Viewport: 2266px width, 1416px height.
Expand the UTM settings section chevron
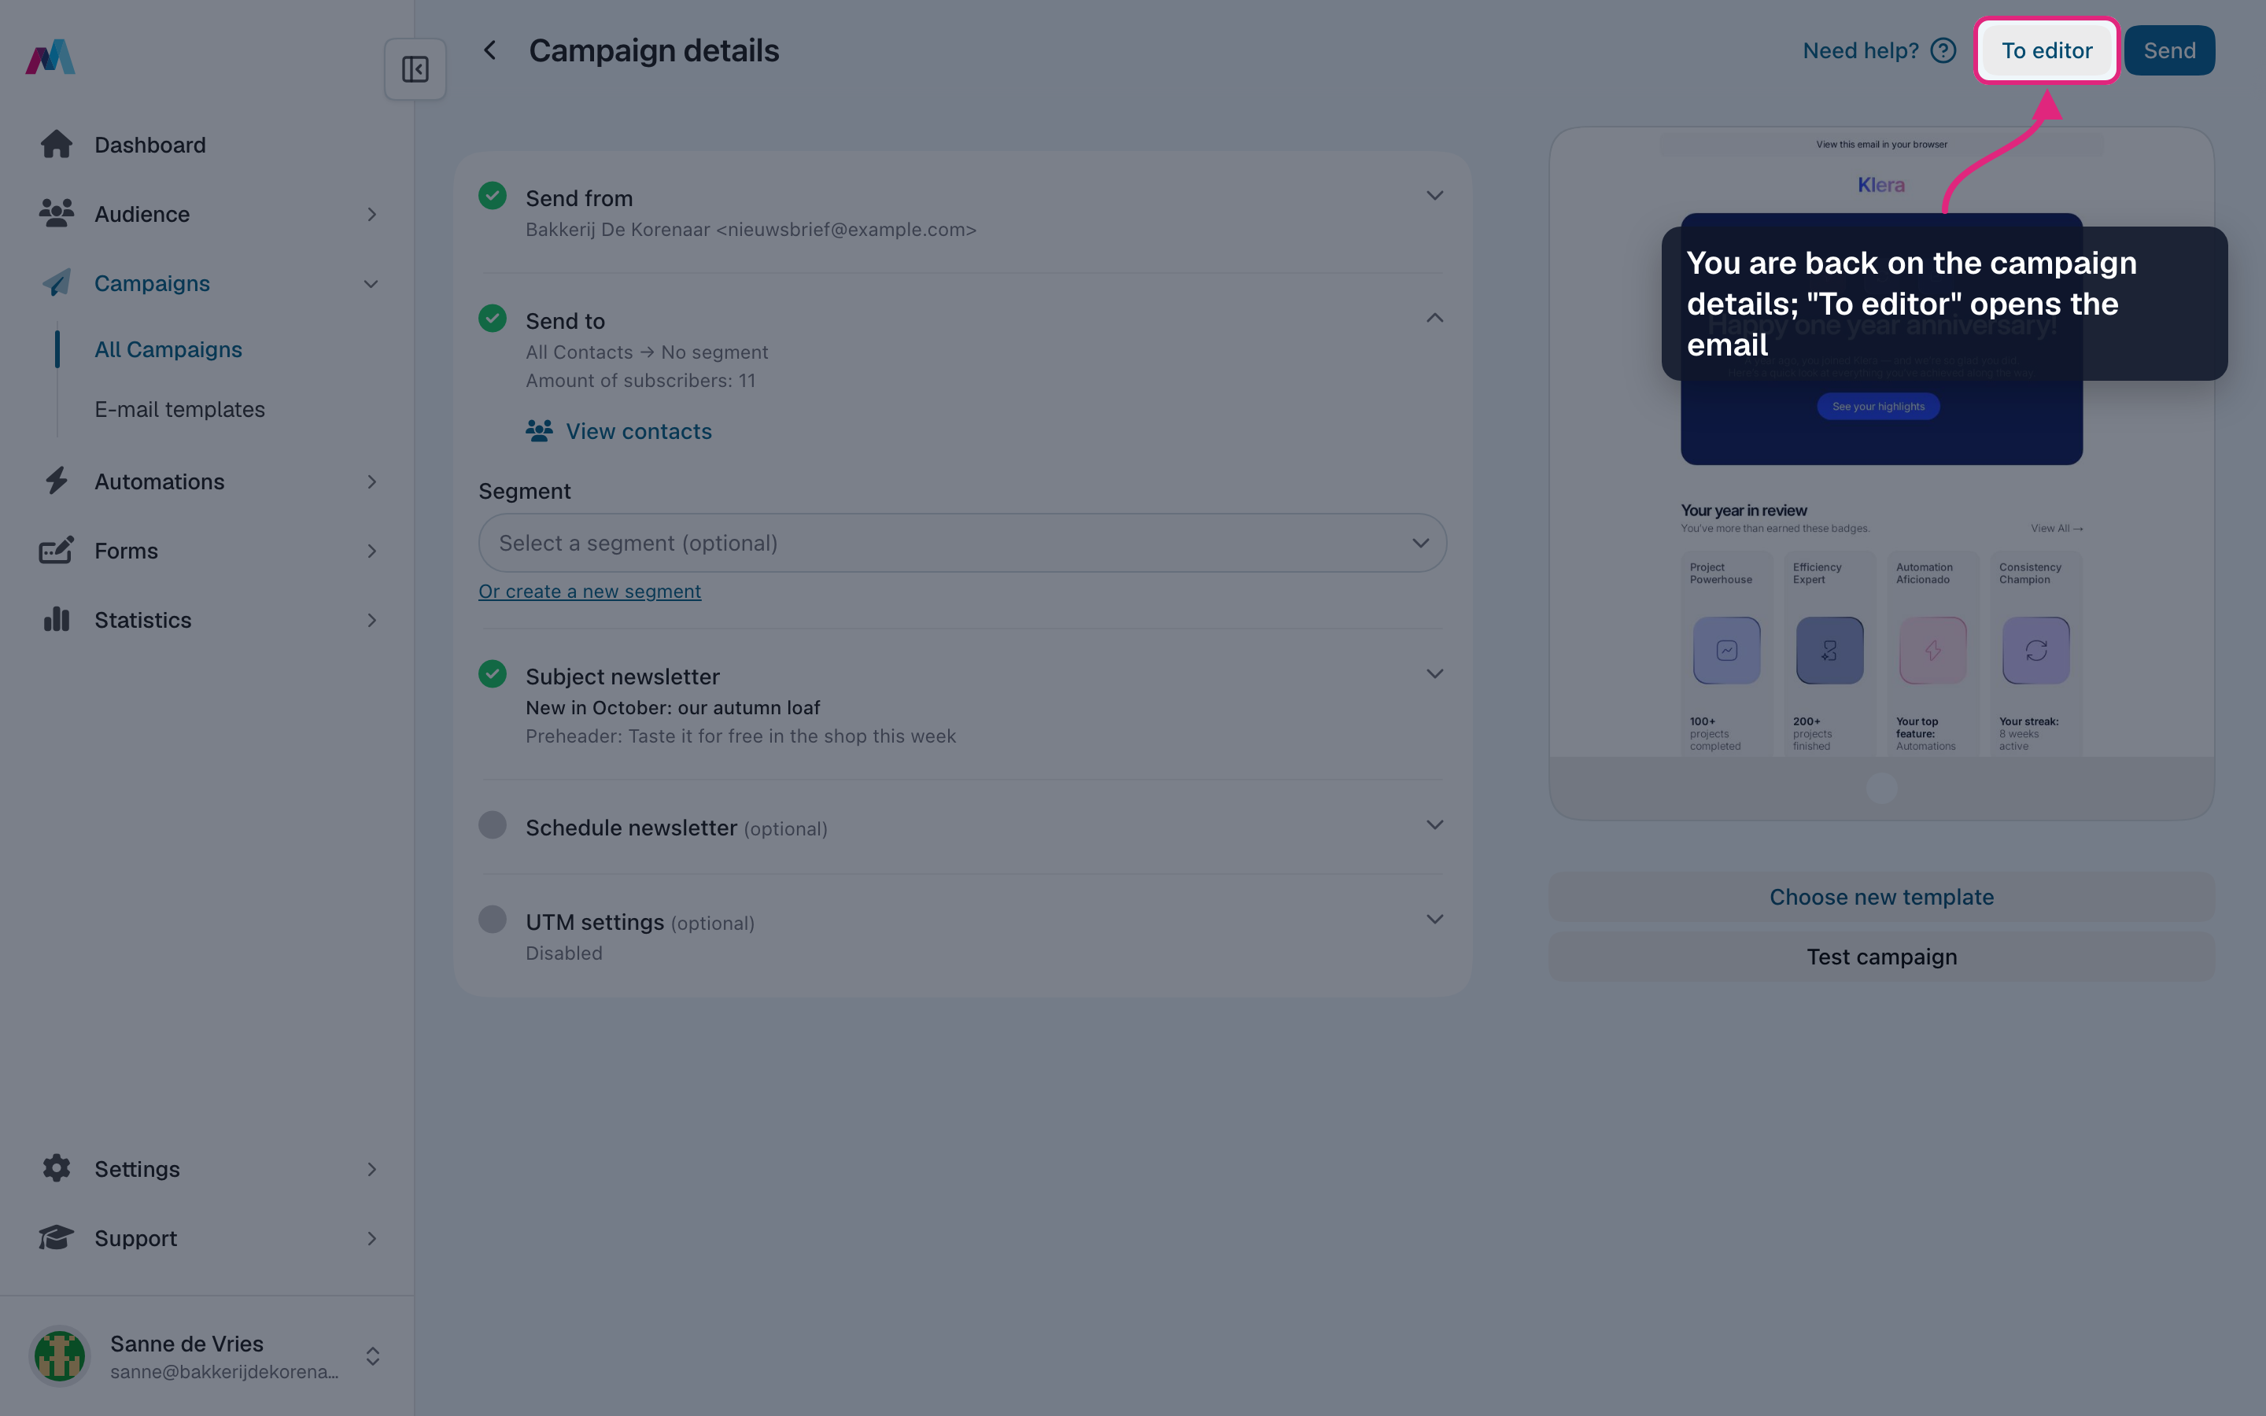(x=1434, y=920)
